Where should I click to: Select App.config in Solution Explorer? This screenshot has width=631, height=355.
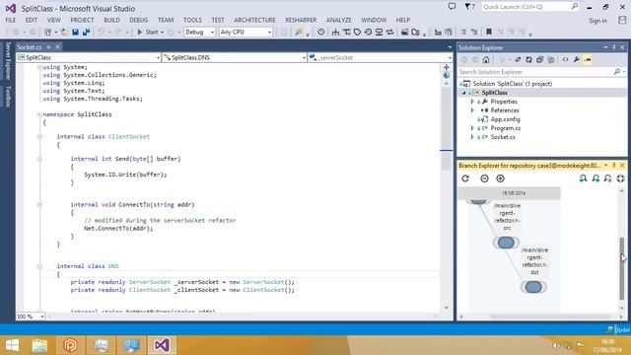[505, 119]
